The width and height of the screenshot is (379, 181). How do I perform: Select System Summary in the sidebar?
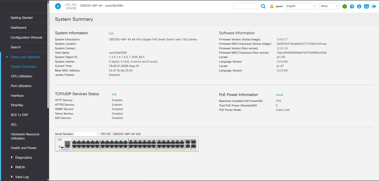coord(24,67)
